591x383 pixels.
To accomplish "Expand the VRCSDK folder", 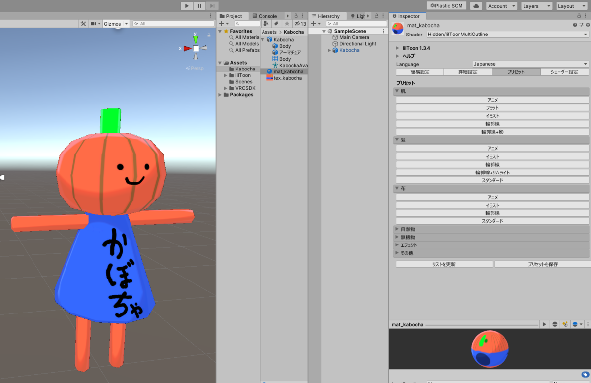I will (x=225, y=88).
